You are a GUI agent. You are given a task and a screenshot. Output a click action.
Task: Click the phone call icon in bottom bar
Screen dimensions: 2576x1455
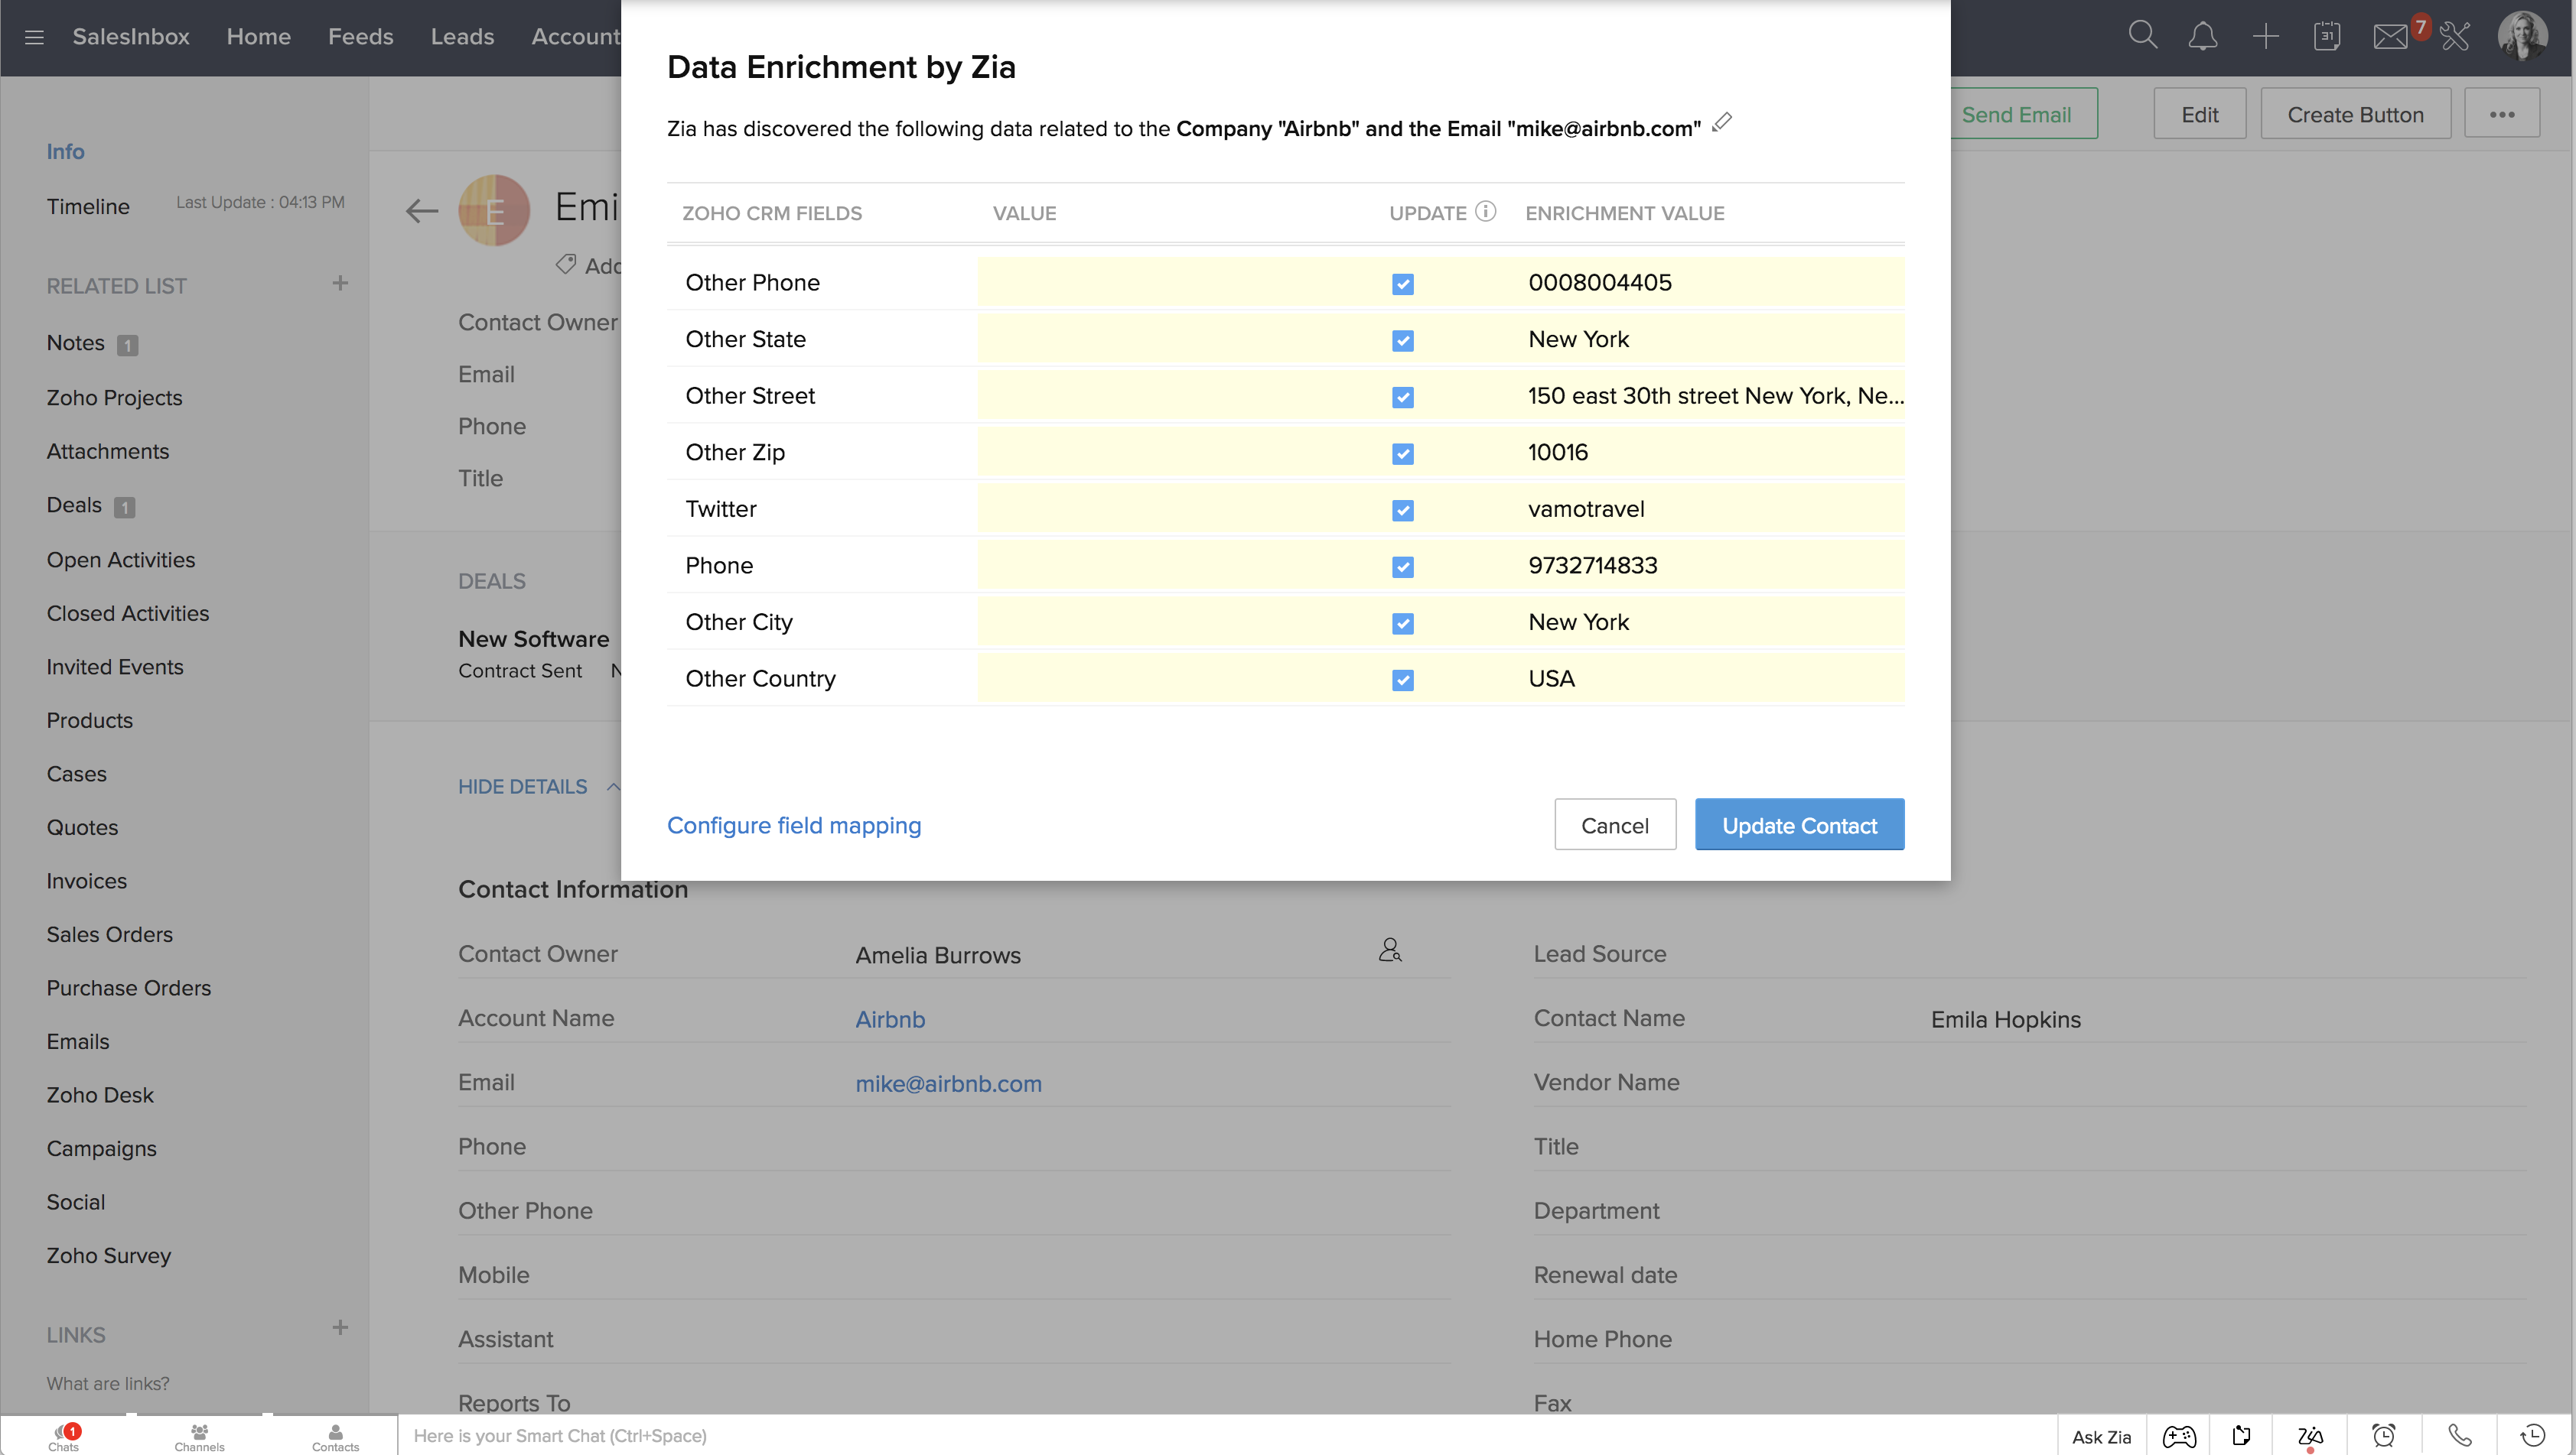[x=2461, y=1437]
